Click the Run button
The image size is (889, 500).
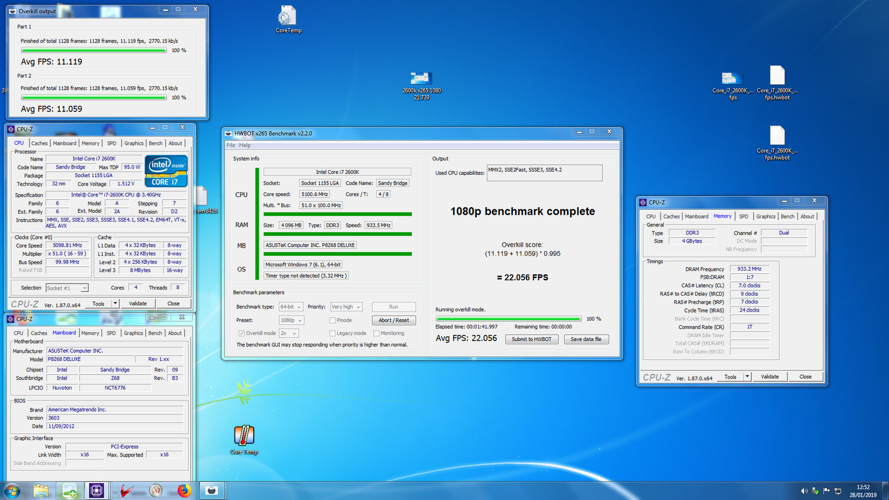click(394, 307)
